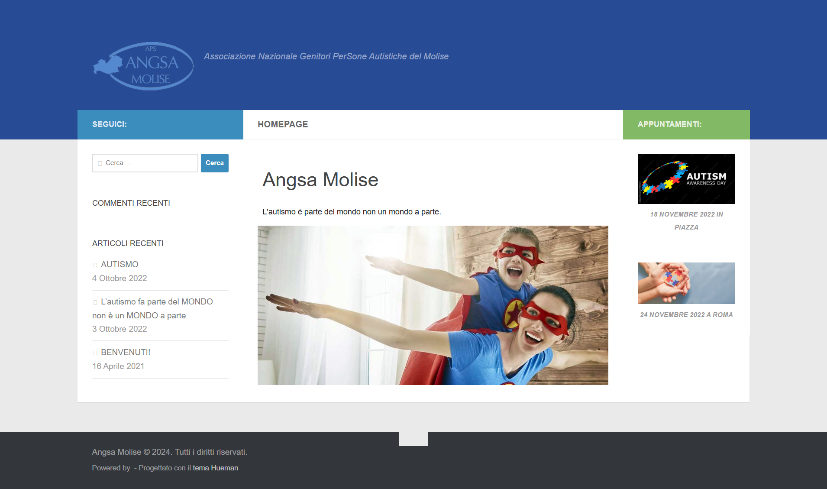Screen dimensions: 827x489
Task: Open the 18 NOVEMBRE 2022 IN PIAZZA appointment
Action: (x=686, y=220)
